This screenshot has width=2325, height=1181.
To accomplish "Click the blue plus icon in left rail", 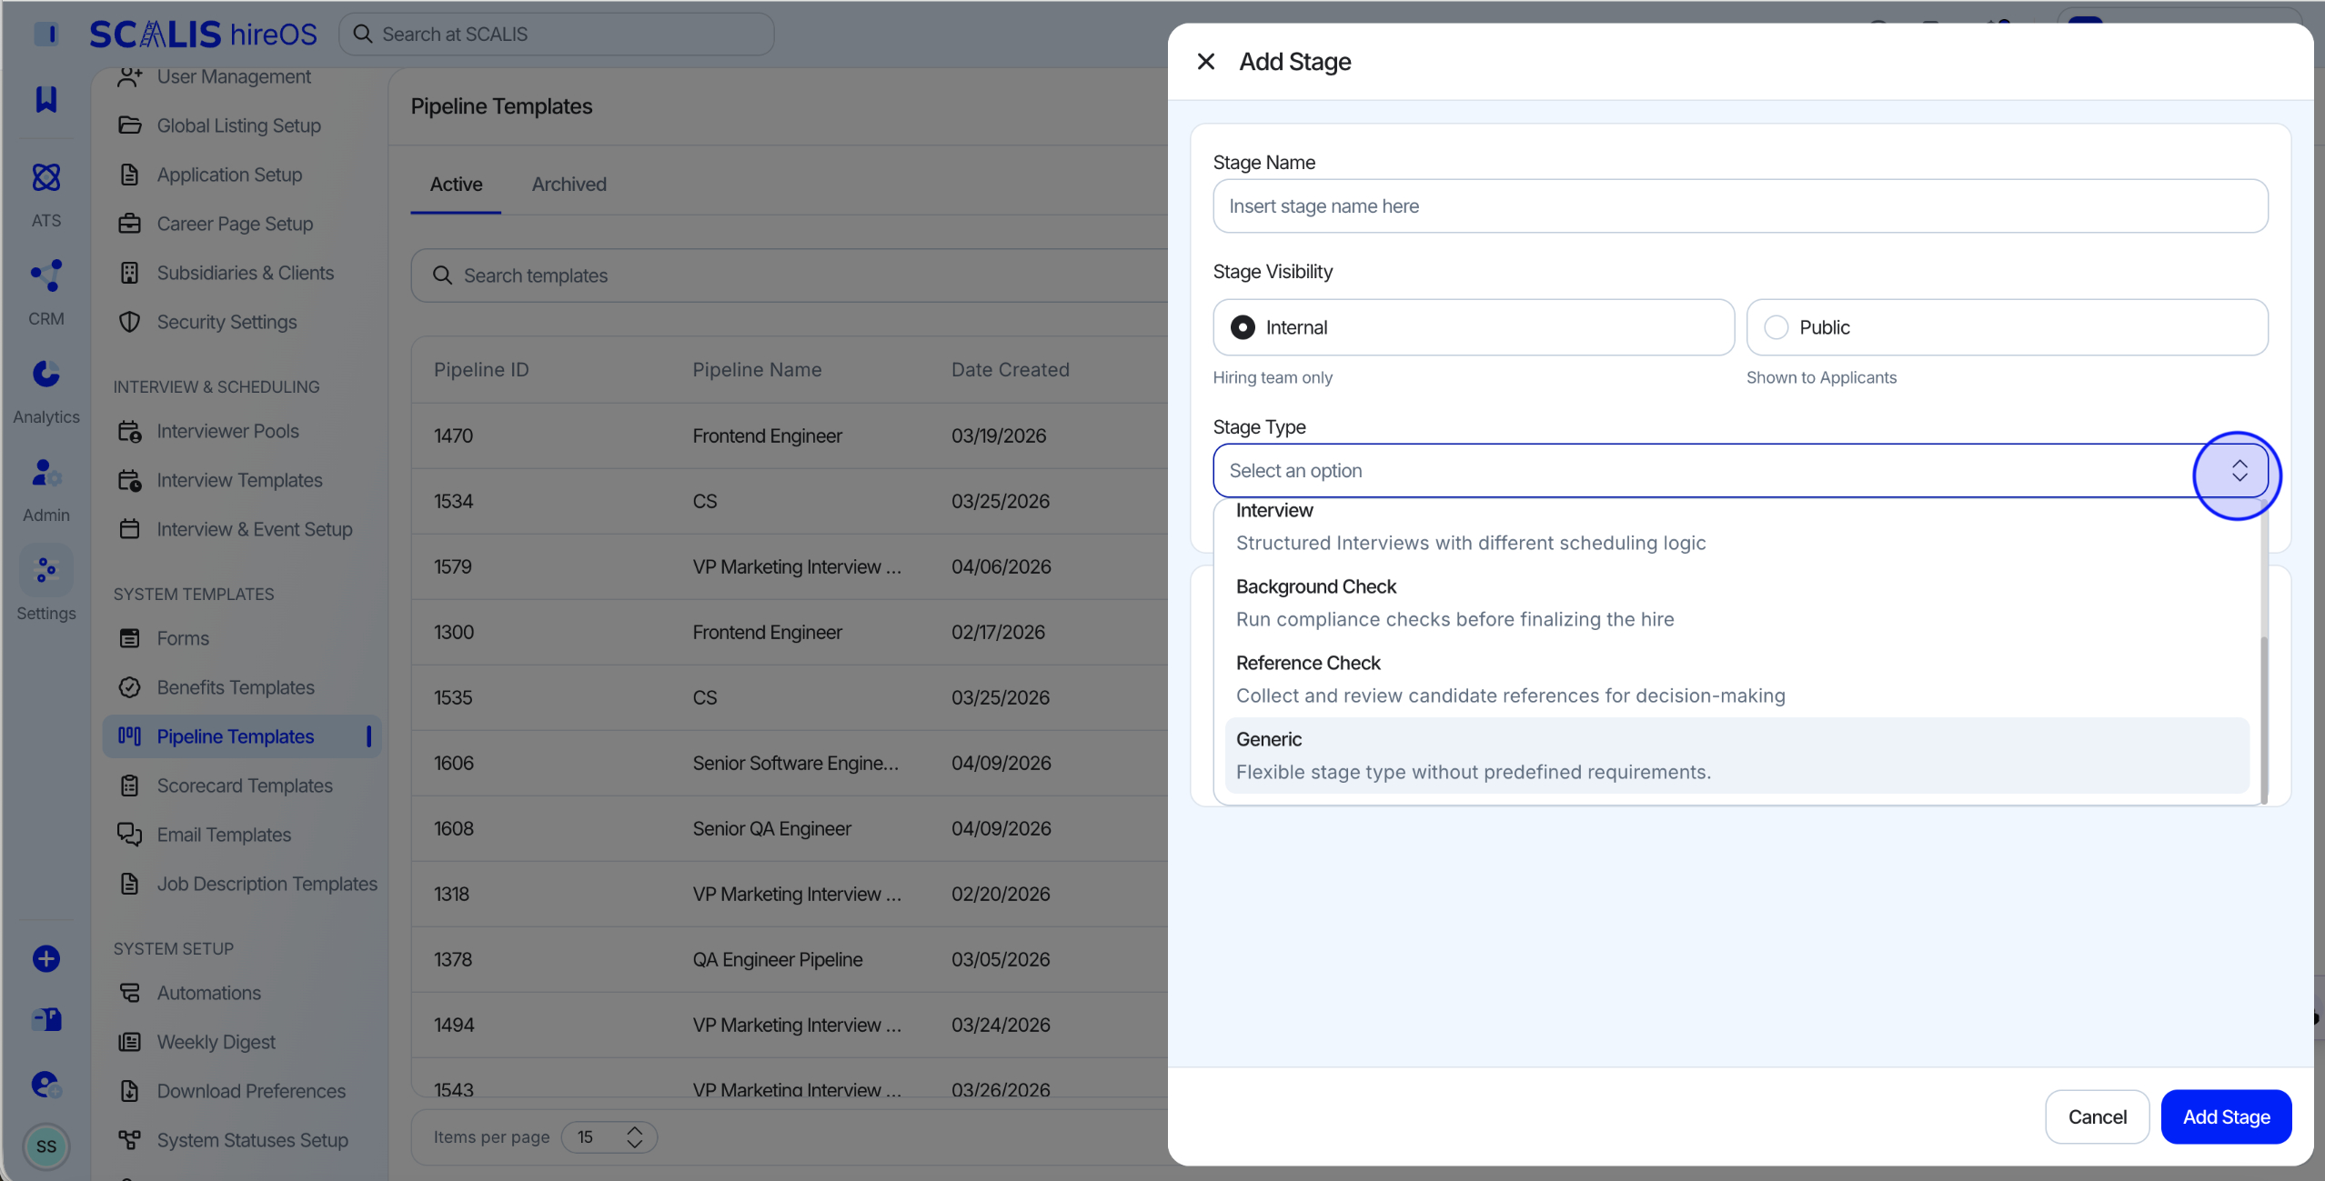I will (x=46, y=958).
